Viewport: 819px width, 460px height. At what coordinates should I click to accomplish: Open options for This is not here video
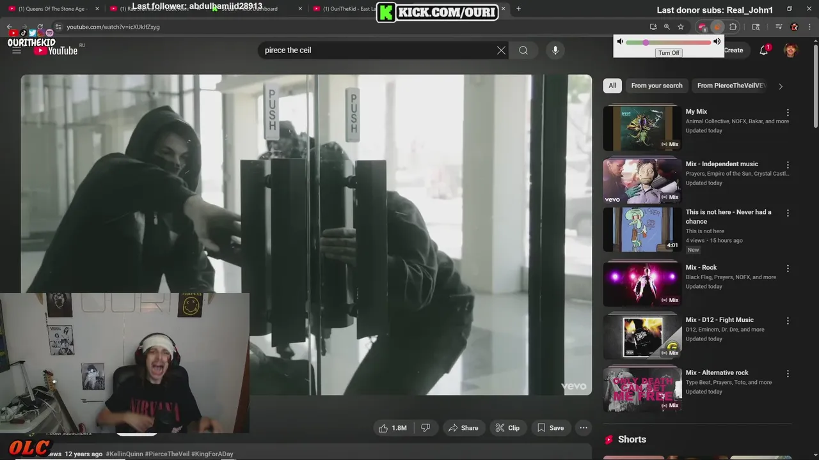pyautogui.click(x=788, y=213)
